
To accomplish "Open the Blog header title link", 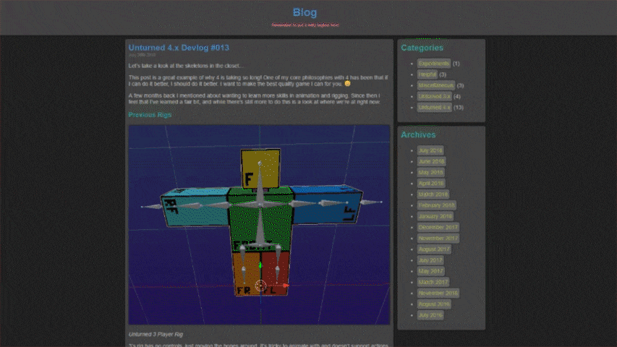I will coord(305,12).
